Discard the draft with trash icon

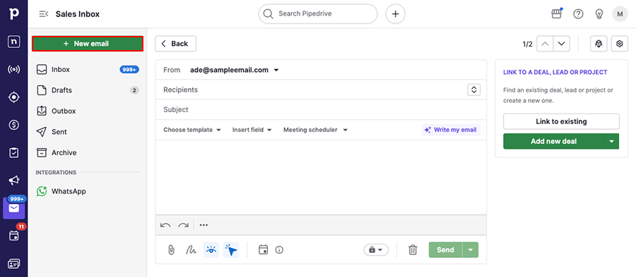coord(413,250)
